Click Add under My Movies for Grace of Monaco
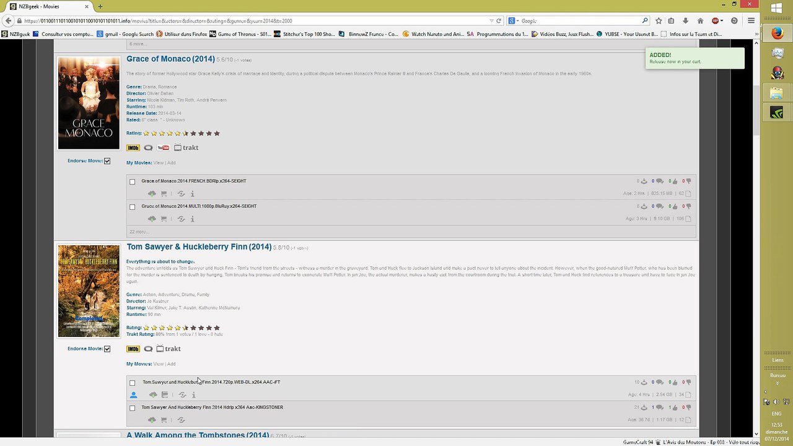This screenshot has height=446, width=793. 172,163
